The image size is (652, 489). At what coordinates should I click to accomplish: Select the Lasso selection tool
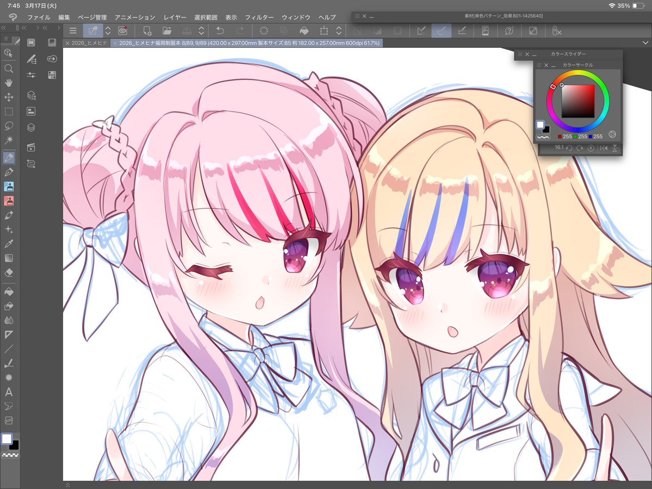coord(9,126)
